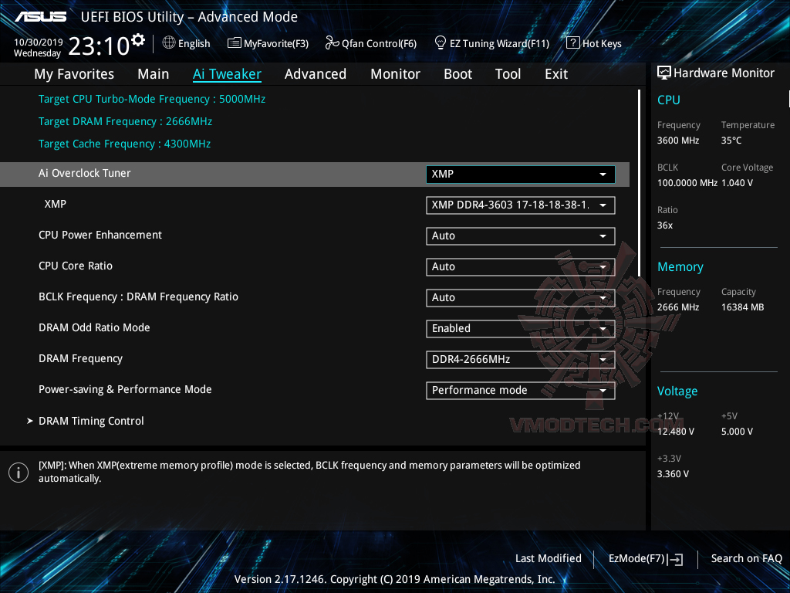Click the 23:10 clock display
This screenshot has height=593, width=790.
99,46
